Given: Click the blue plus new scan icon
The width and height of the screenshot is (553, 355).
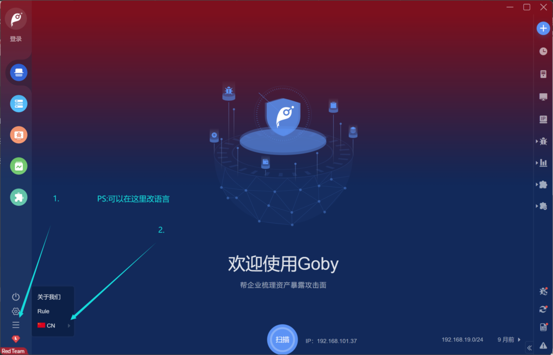Looking at the screenshot, I should point(543,29).
